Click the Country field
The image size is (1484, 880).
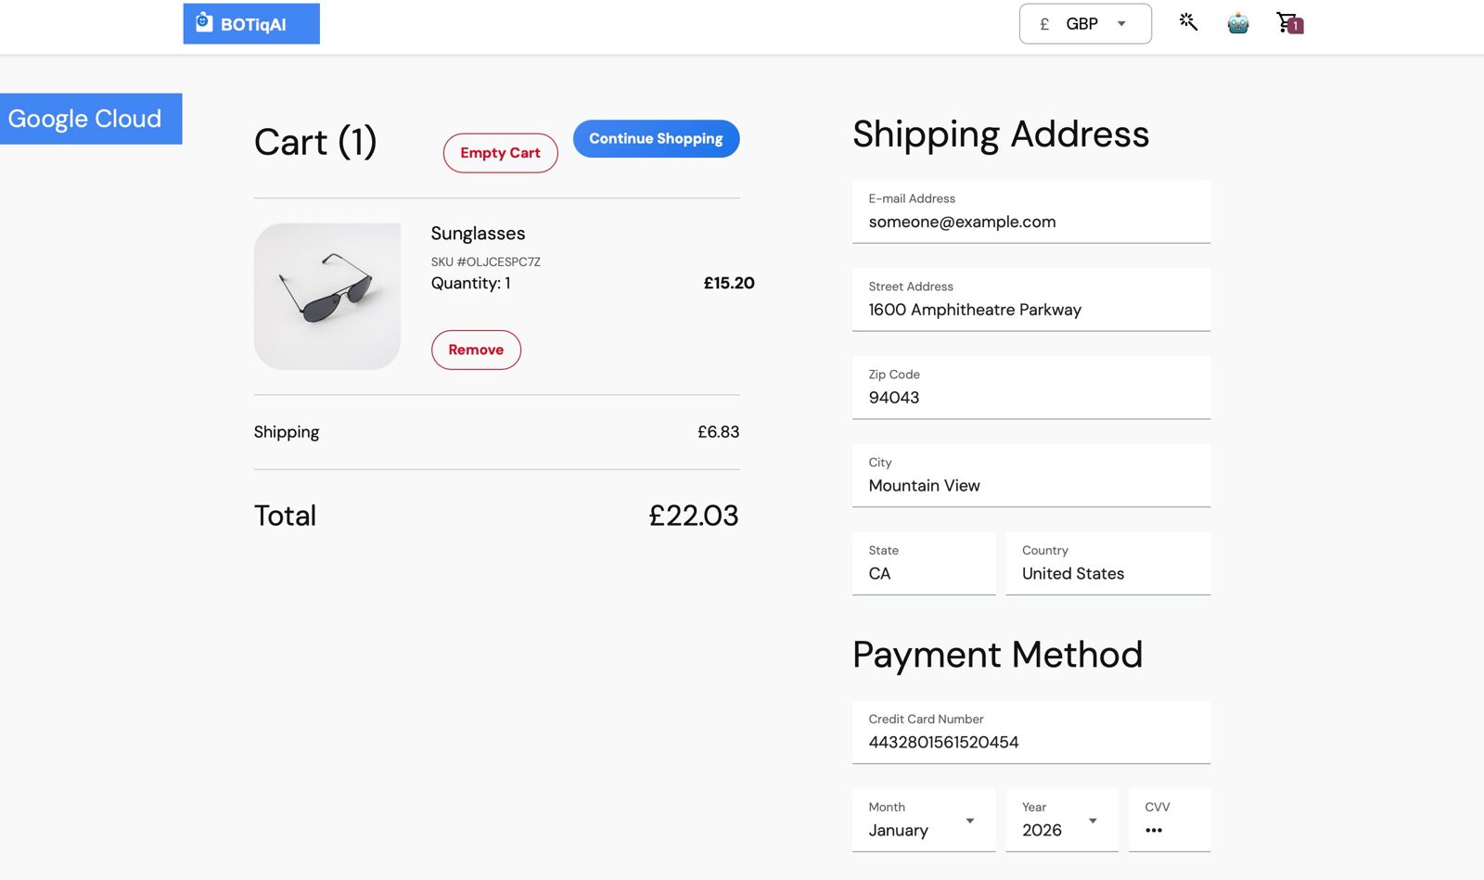pos(1107,574)
